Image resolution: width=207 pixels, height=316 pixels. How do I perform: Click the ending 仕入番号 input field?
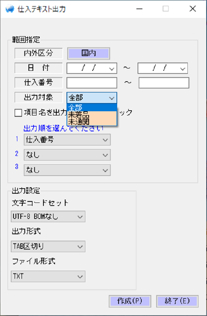(164, 83)
